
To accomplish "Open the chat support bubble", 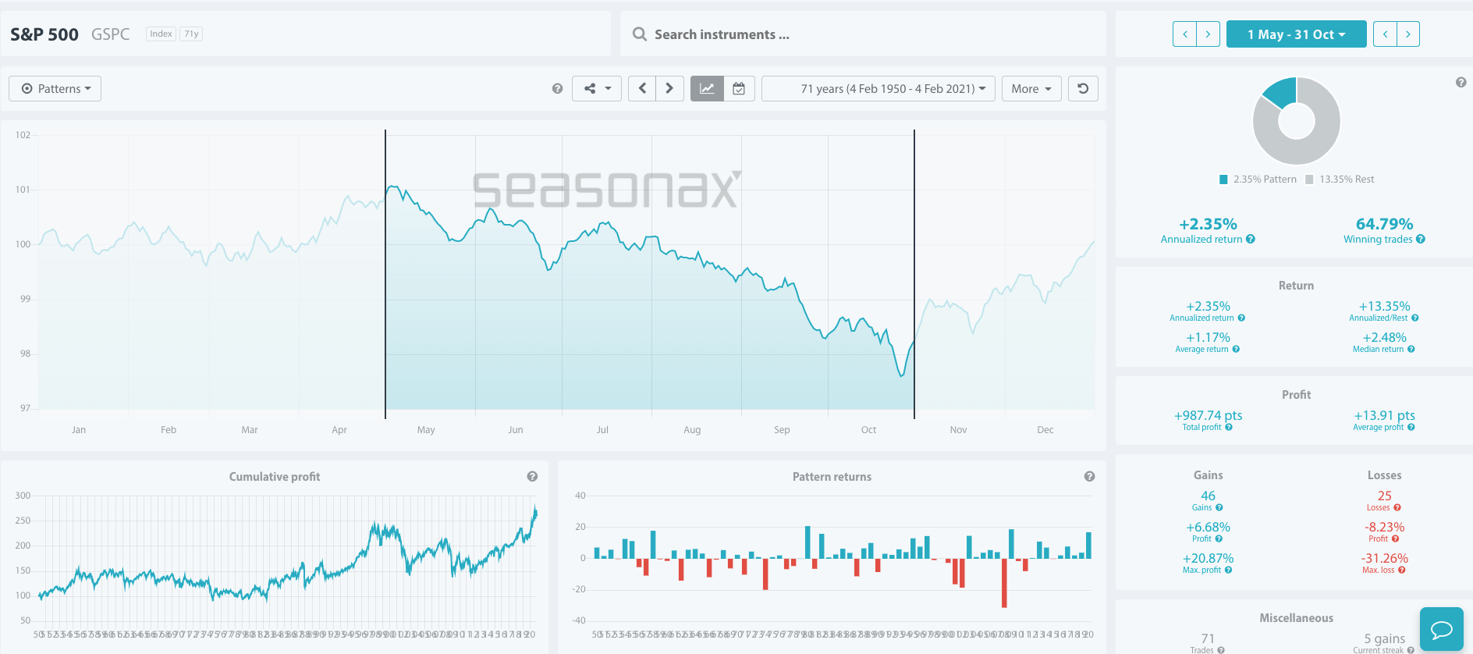I will click(1441, 629).
